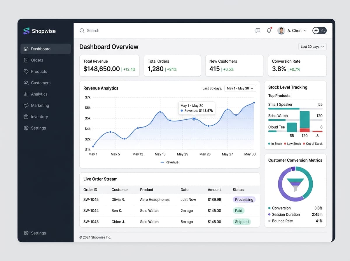
Task: Open the messages chat icon
Action: 258,31
